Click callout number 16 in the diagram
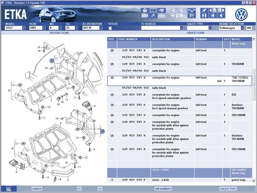 (39, 51)
